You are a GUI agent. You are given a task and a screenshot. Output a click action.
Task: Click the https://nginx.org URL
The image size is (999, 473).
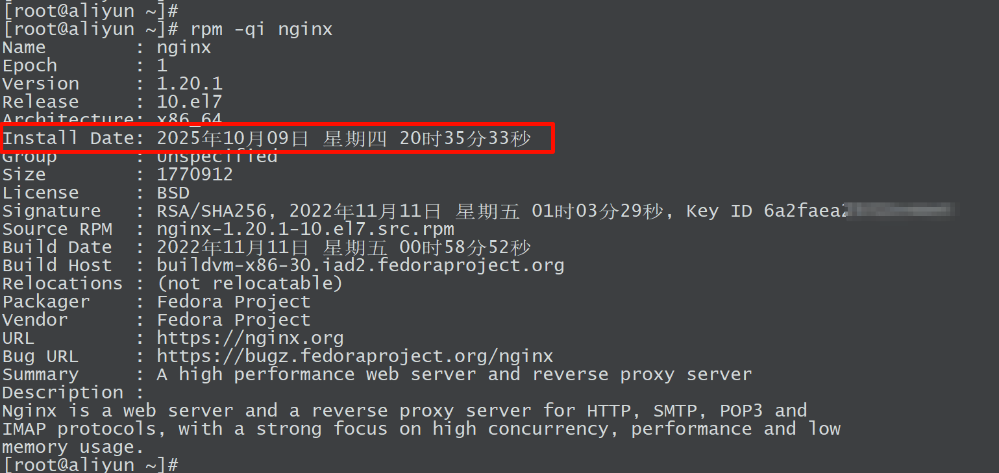coord(250,338)
